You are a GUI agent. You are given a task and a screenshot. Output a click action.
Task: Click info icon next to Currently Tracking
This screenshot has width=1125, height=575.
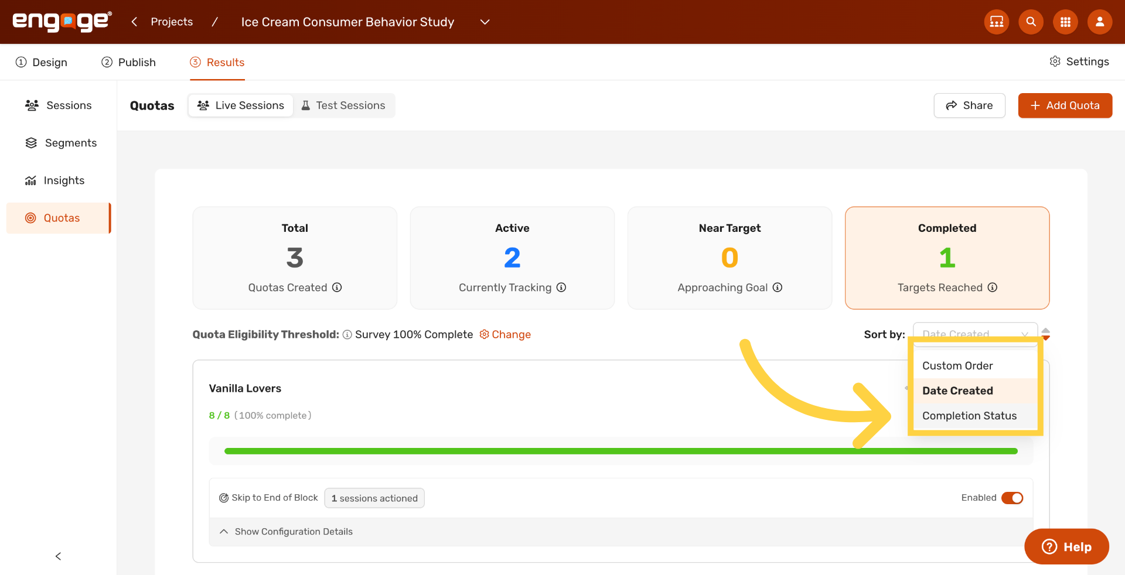561,287
